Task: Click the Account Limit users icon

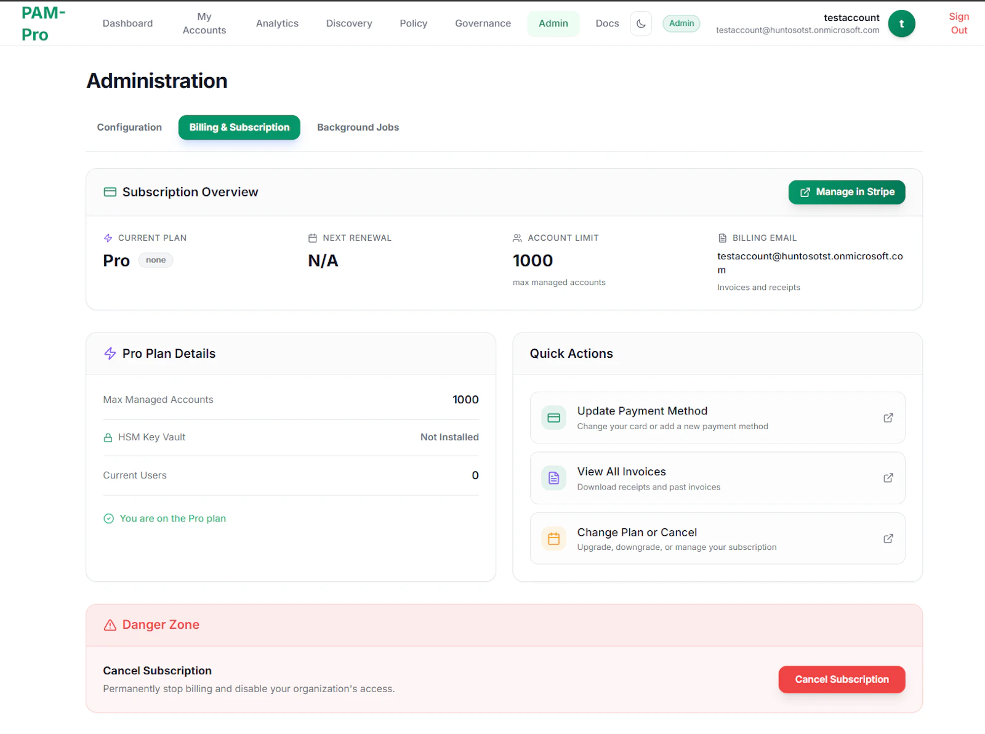Action: point(517,238)
